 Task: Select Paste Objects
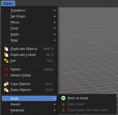point(29,90)
